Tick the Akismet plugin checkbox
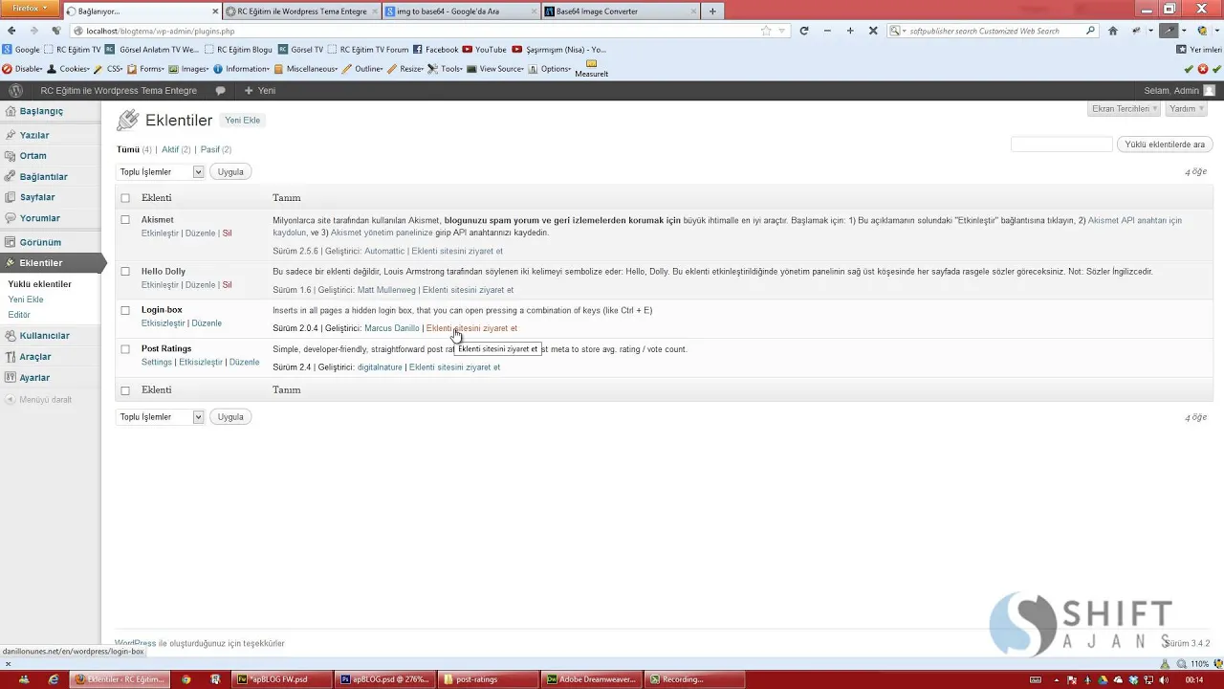 pos(125,219)
